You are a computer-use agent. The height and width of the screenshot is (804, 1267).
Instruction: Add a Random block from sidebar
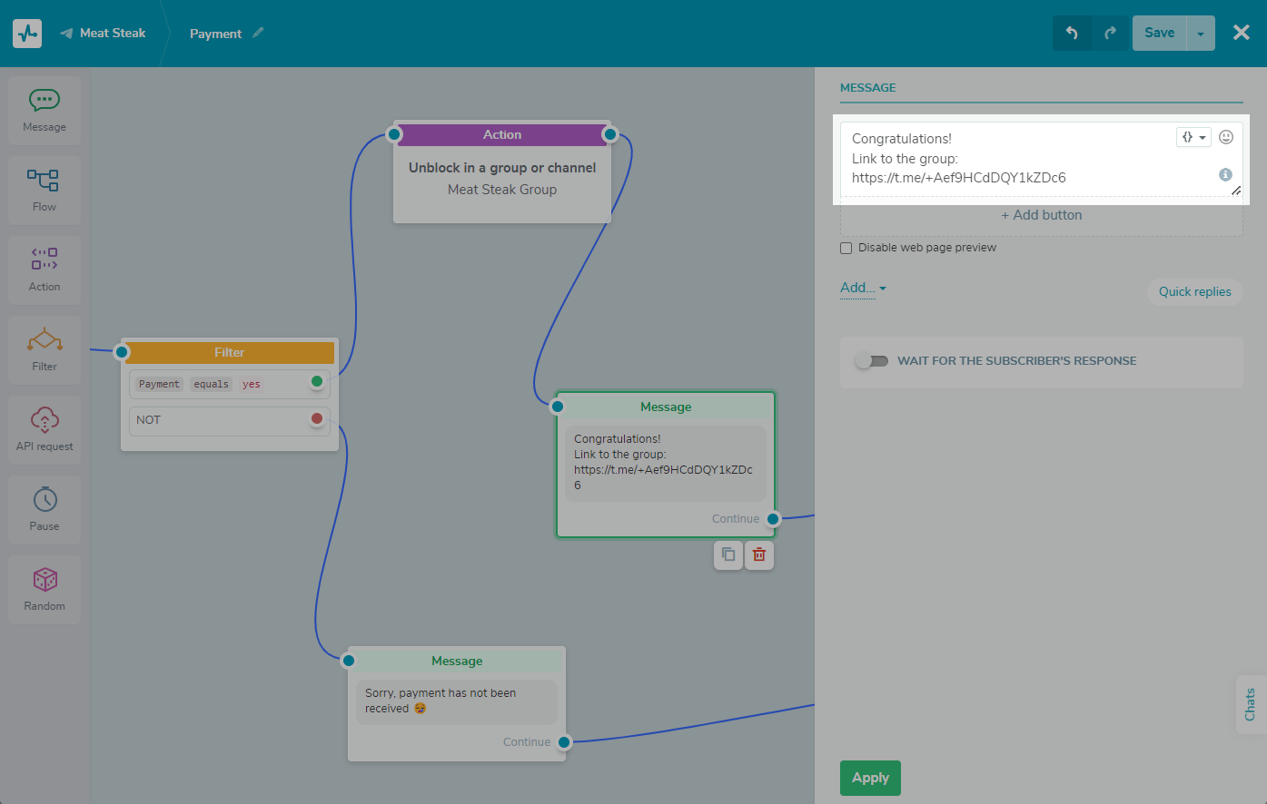(45, 590)
